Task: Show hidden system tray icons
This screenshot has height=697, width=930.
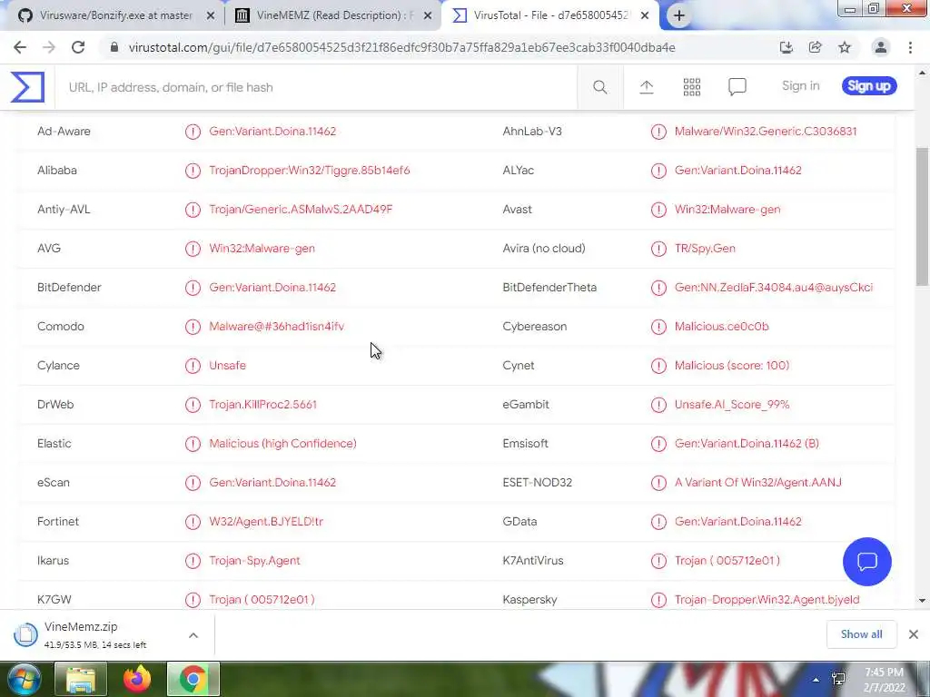Action: pos(816,680)
